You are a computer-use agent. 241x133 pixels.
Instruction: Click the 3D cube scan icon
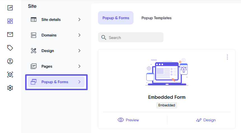pos(10,75)
